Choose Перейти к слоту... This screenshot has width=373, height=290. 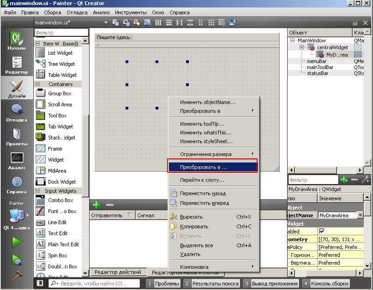coord(213,180)
